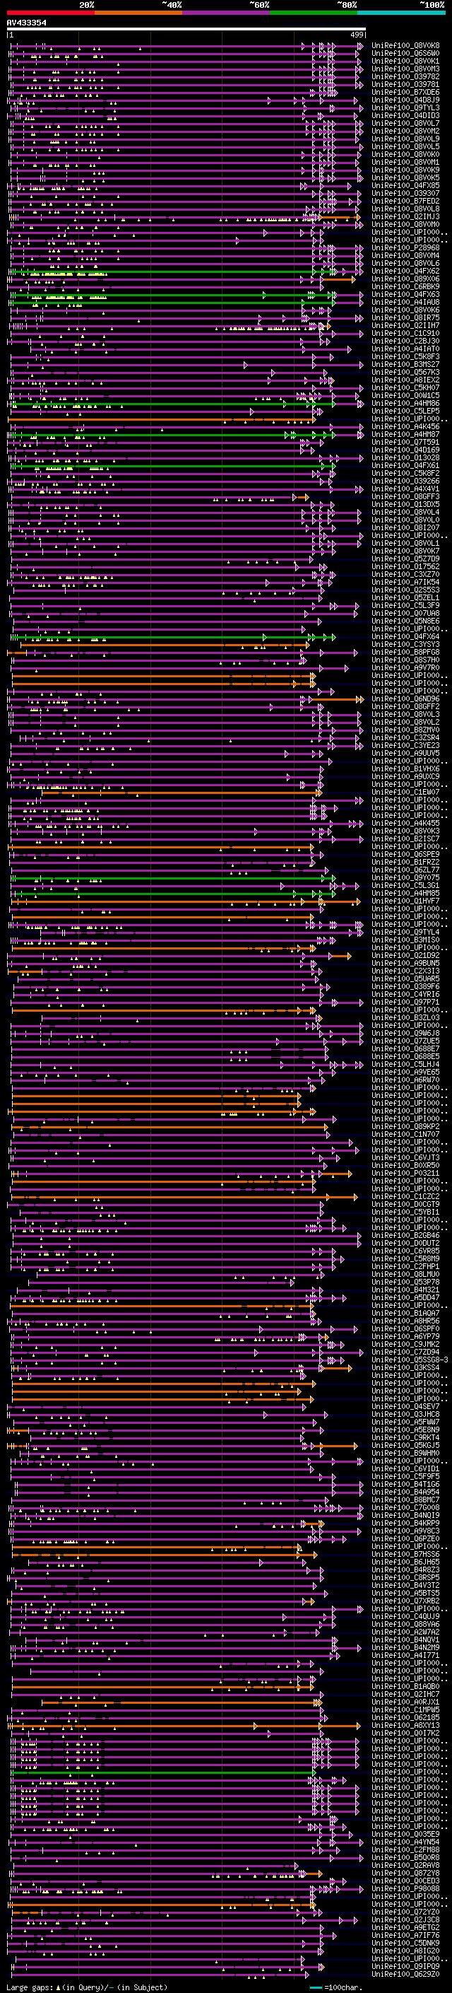This screenshot has width=452, height=1993.
Task: Select the UniRef100_Q21D92 row label
Action: pyautogui.click(x=405, y=954)
